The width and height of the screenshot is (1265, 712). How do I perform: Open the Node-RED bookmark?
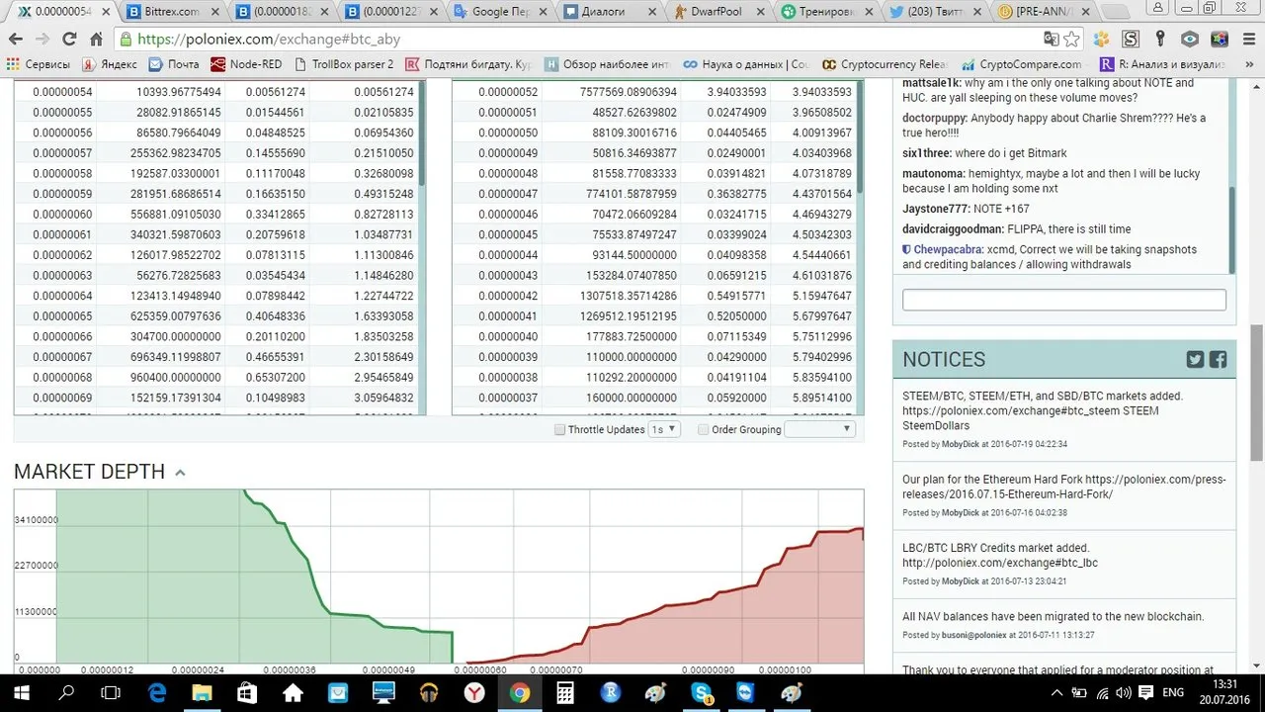point(247,64)
